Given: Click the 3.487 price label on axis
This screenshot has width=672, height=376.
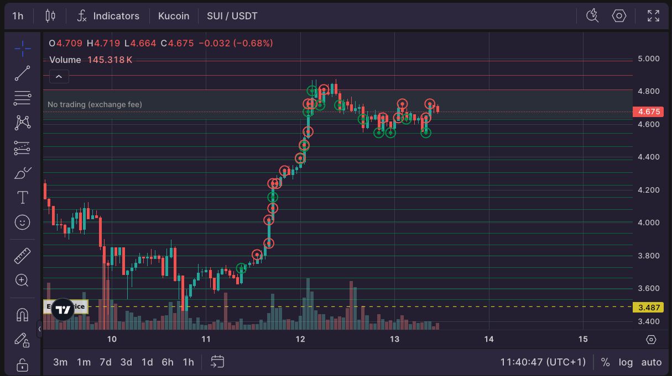Looking at the screenshot, I should click(649, 307).
